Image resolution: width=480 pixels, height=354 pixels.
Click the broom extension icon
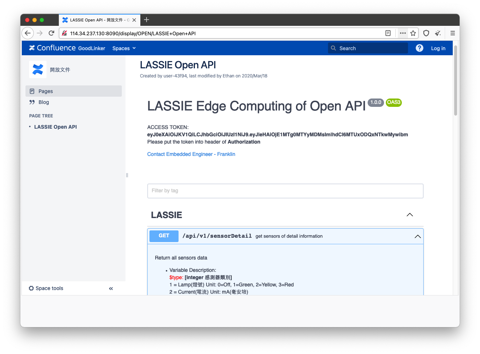click(438, 33)
